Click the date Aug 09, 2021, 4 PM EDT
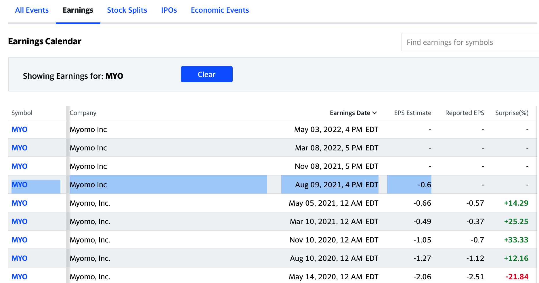The image size is (539, 283). (337, 185)
